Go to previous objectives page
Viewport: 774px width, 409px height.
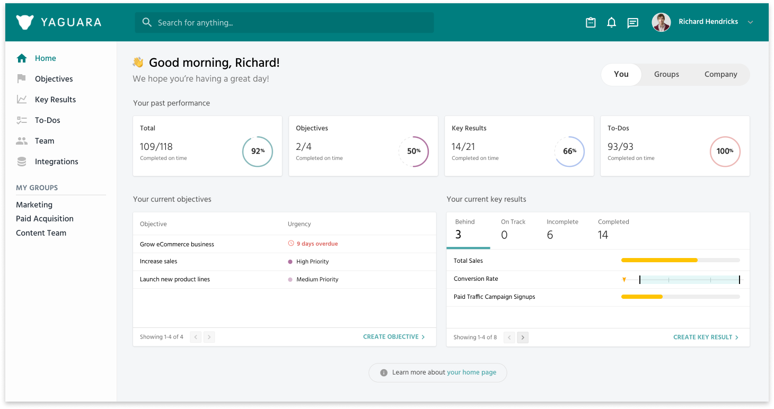(x=196, y=337)
